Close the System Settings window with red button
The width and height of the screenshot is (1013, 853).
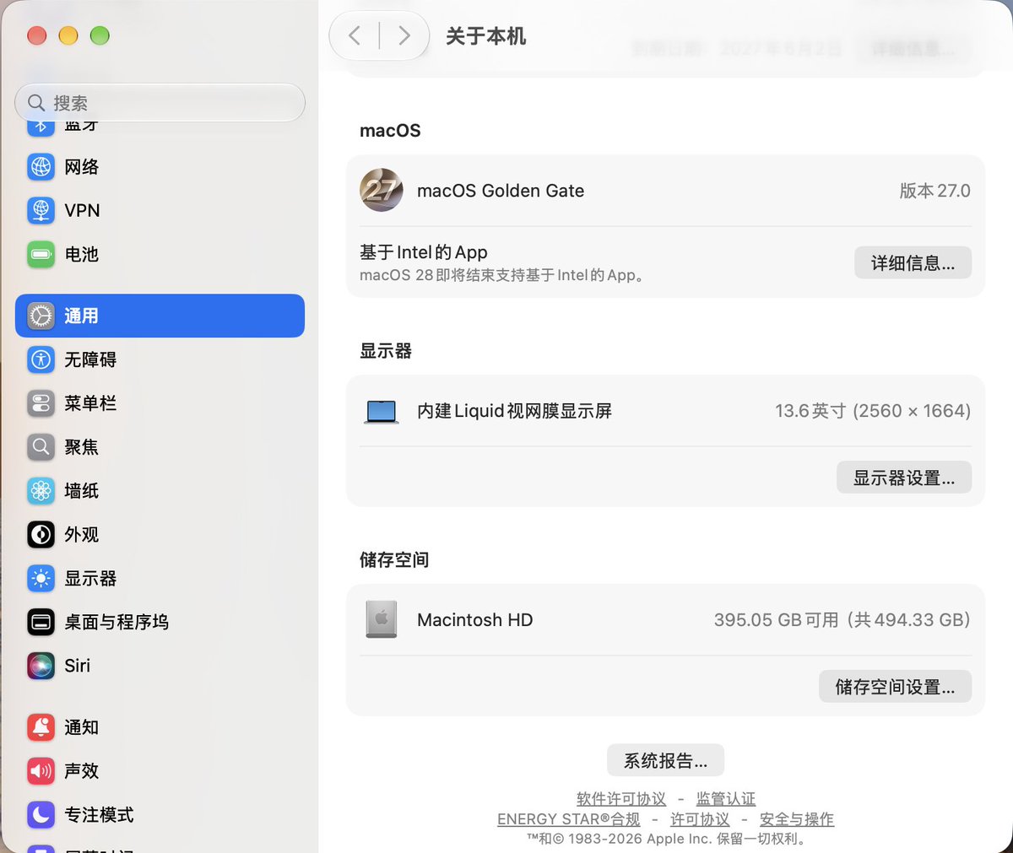click(x=36, y=35)
